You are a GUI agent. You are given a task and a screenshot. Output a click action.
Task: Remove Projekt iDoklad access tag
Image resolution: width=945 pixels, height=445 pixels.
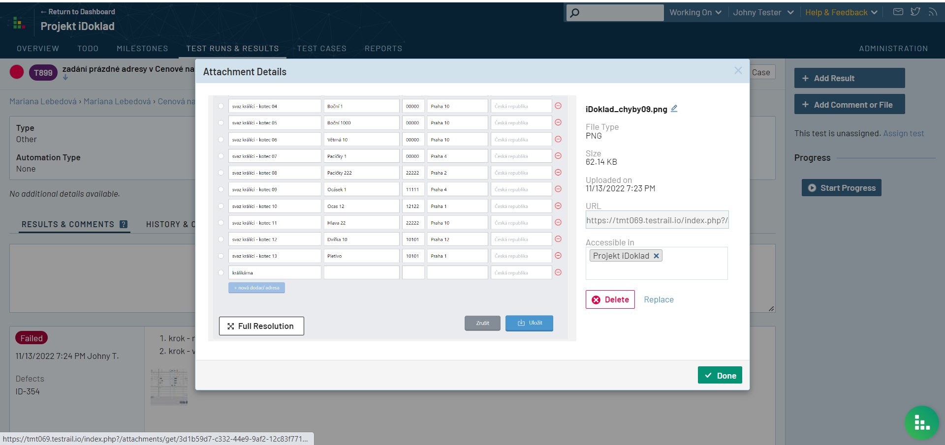[x=656, y=256]
